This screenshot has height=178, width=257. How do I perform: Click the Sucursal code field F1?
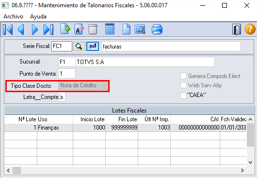(67, 62)
